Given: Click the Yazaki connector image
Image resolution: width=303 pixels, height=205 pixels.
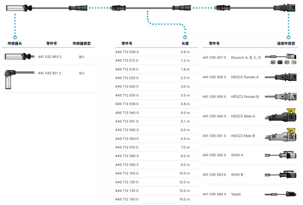Looking at the screenshot, I should pyautogui.click(x=281, y=194).
